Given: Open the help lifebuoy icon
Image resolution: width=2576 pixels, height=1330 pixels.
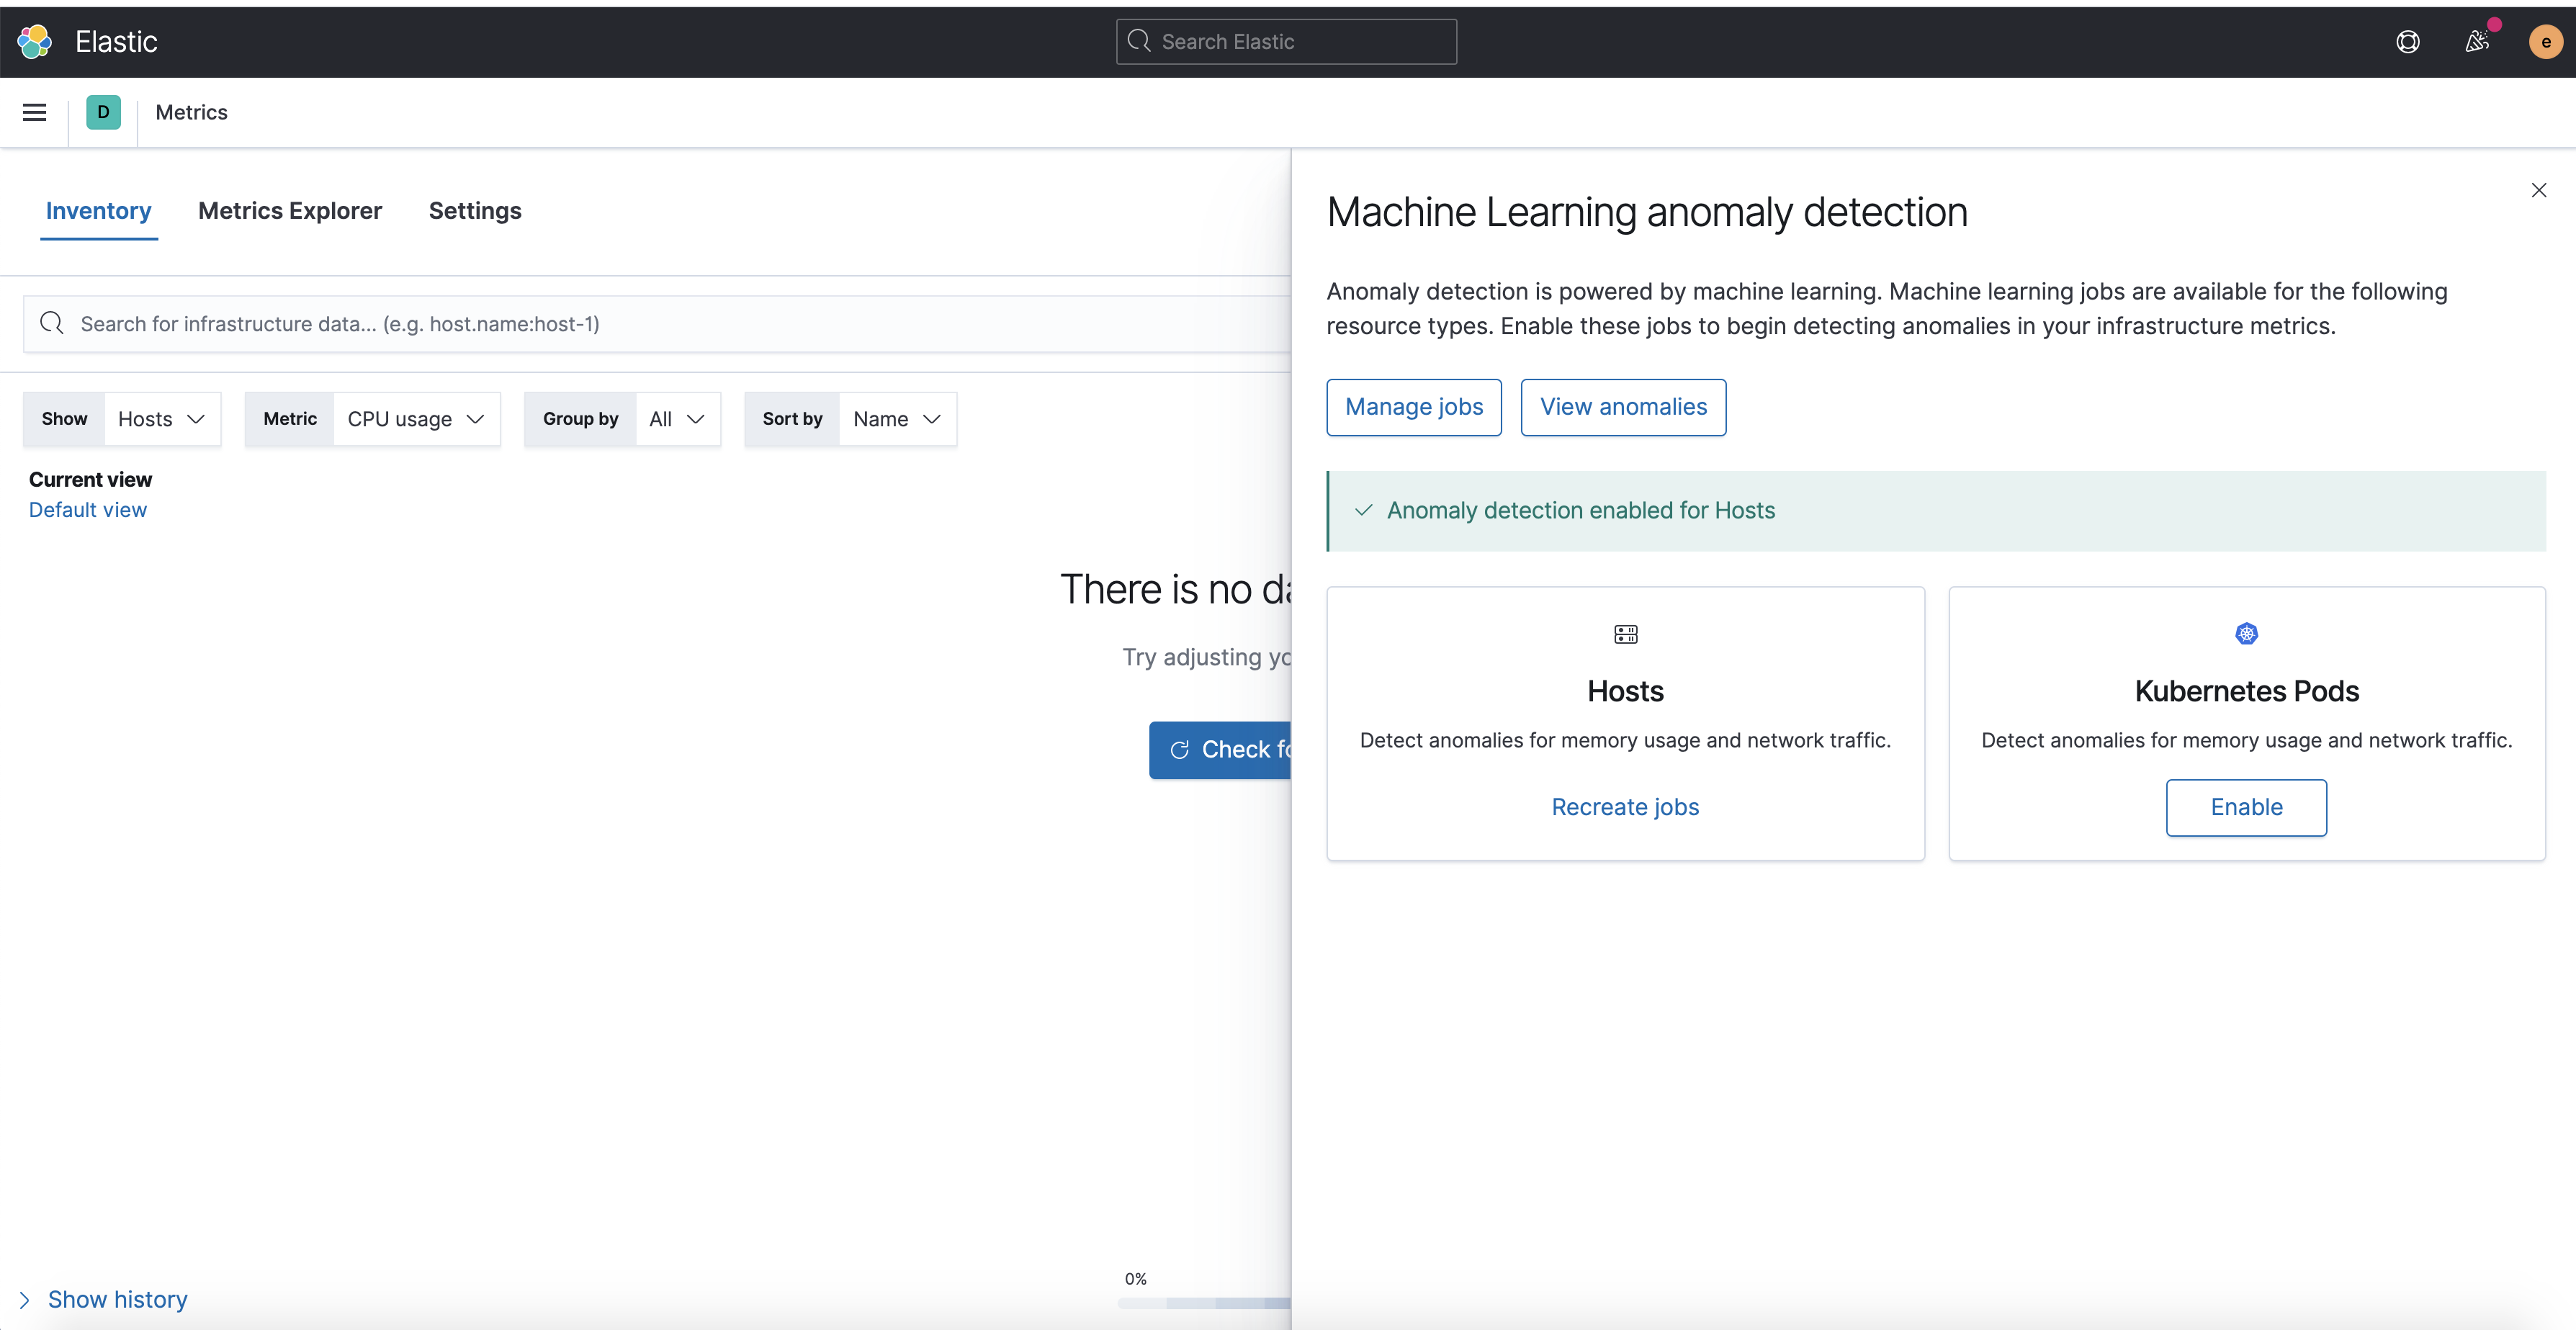Looking at the screenshot, I should click(2408, 42).
